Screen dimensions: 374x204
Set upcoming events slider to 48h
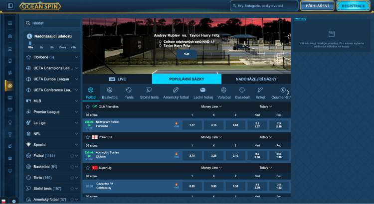pyautogui.click(x=73, y=47)
